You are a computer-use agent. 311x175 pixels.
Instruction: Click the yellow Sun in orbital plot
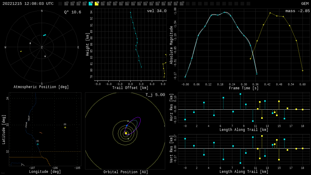tap(126, 133)
